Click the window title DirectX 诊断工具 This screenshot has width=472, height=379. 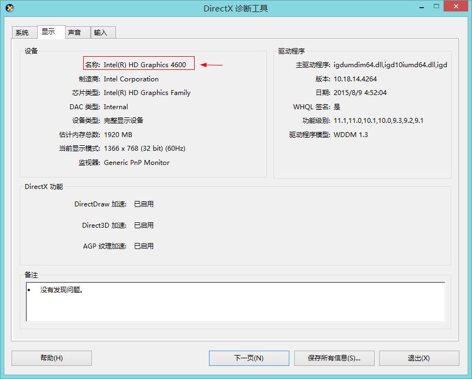tap(236, 8)
